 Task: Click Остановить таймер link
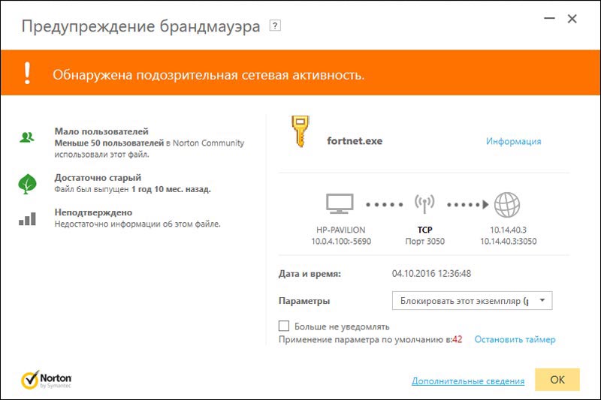[515, 340]
